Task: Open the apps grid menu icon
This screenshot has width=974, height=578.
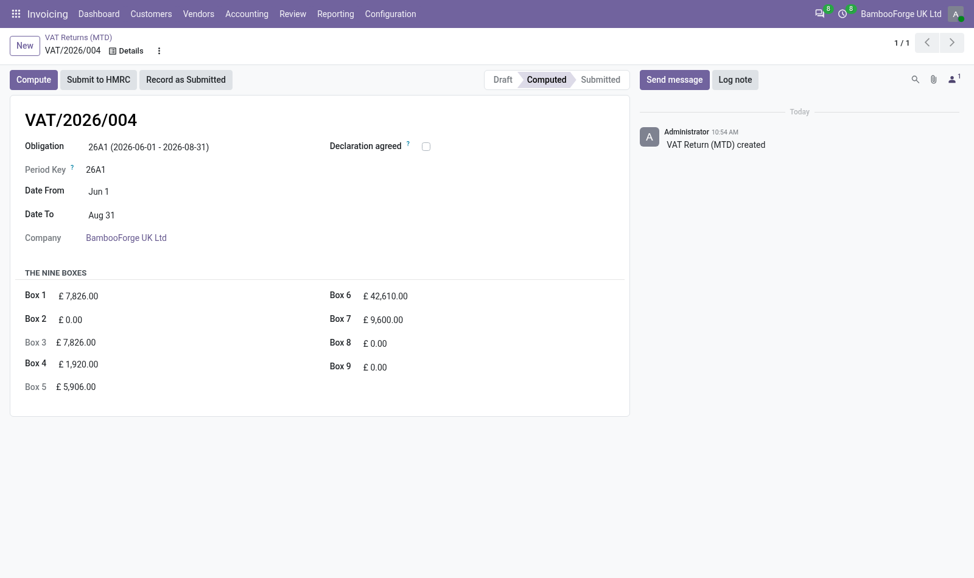Action: point(16,13)
